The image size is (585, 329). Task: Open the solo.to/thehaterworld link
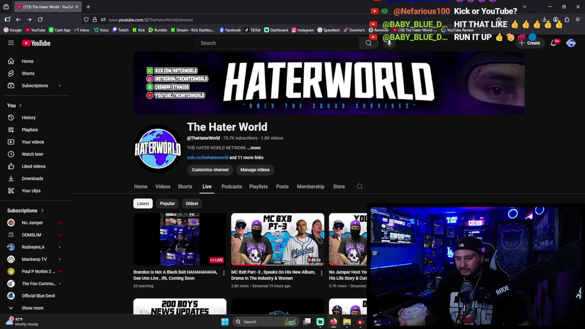tap(207, 158)
